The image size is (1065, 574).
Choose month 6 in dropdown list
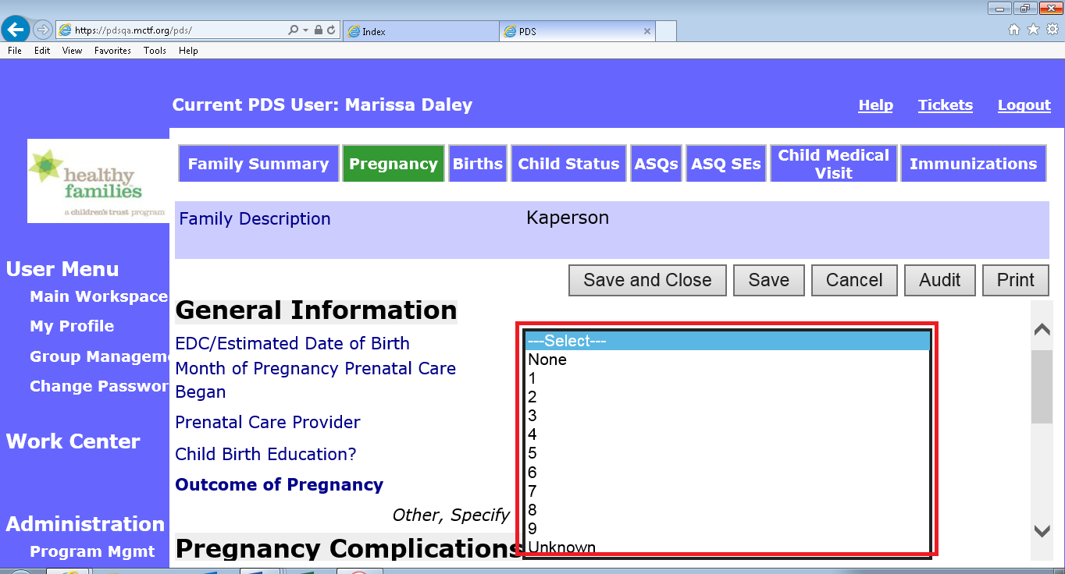pyautogui.click(x=727, y=472)
